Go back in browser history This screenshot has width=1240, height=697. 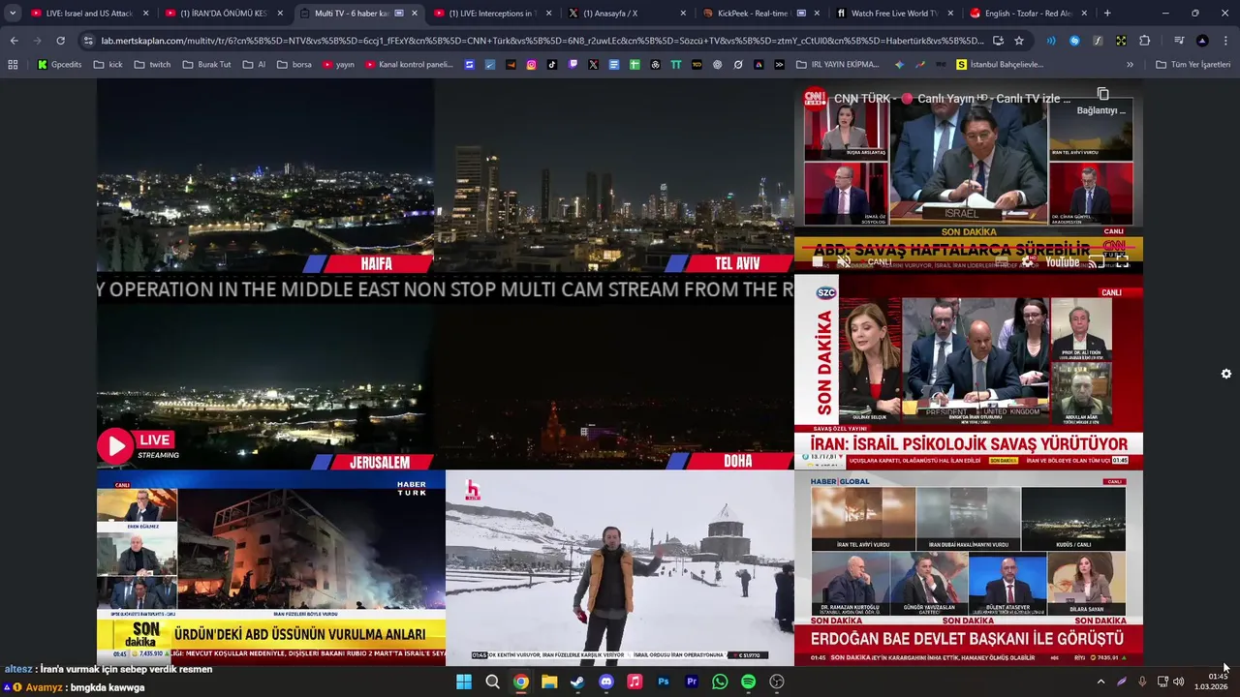point(14,41)
